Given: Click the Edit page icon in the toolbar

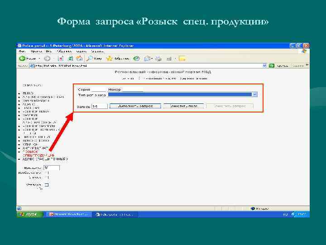Looking at the screenshot, I should coord(169,59).
